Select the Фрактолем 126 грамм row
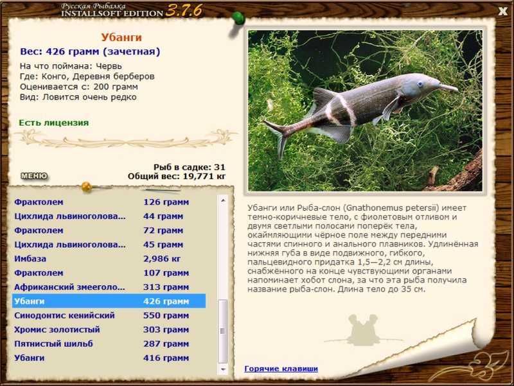Viewport: 514px width, 386px height. [x=109, y=202]
